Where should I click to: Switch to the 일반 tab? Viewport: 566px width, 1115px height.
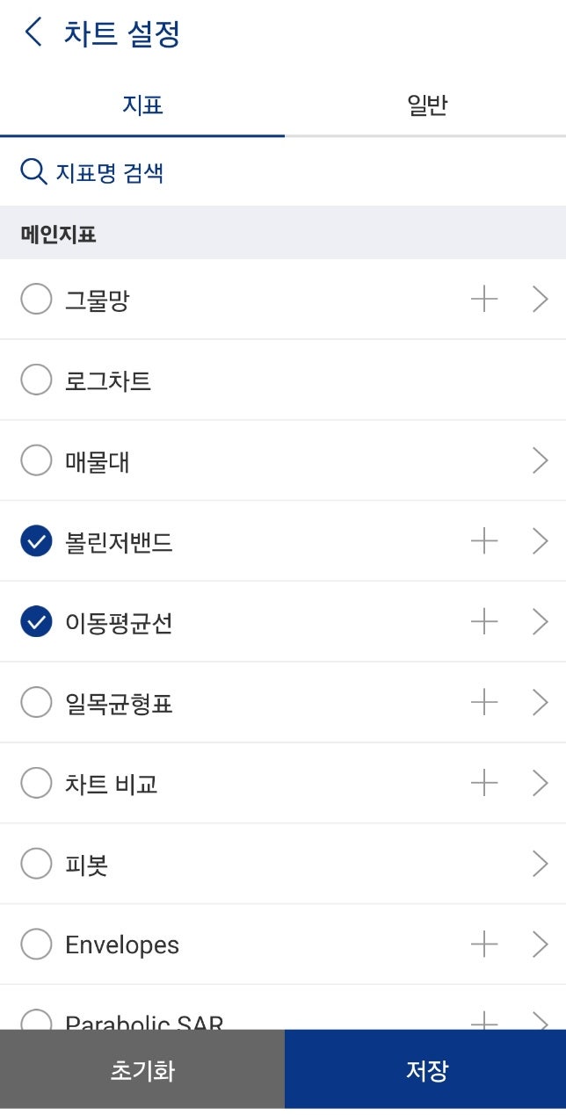click(425, 105)
